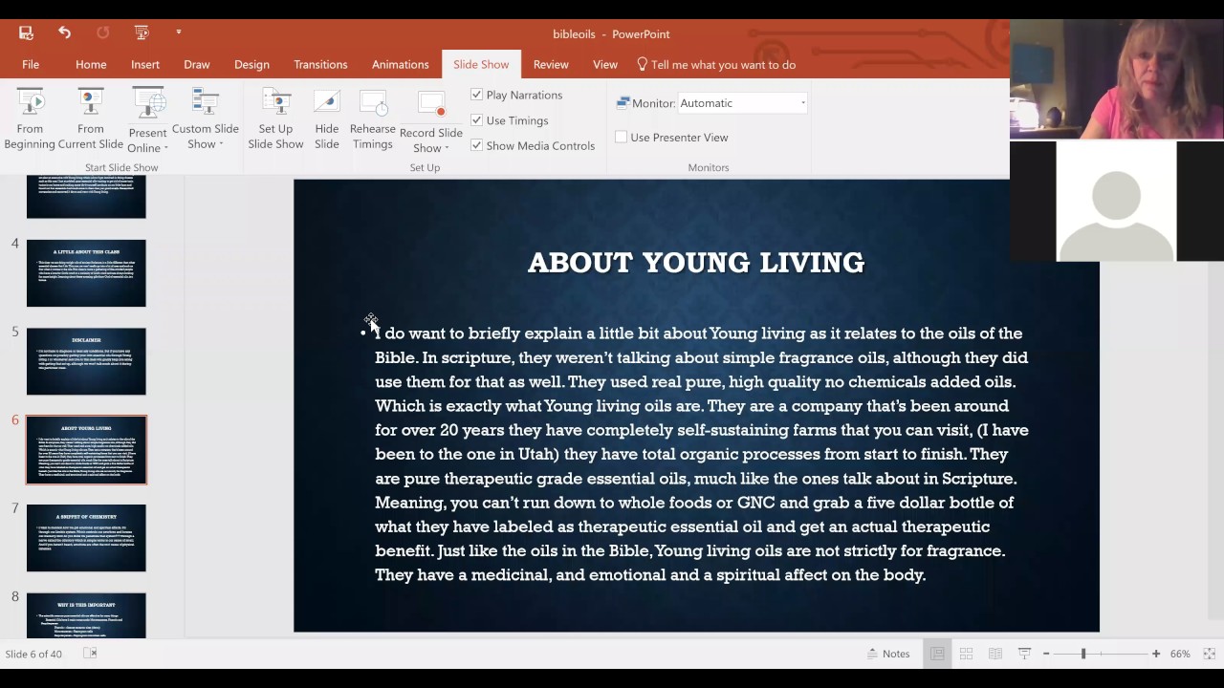Click the Slide Show tab
The height and width of the screenshot is (688, 1224).
coord(481,64)
